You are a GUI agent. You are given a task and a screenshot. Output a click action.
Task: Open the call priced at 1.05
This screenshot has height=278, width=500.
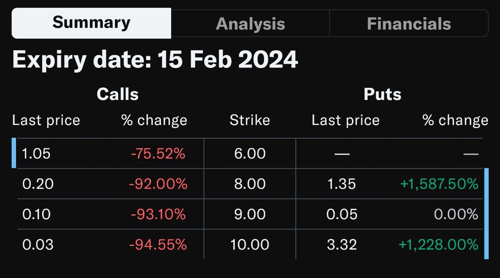pyautogui.click(x=36, y=153)
